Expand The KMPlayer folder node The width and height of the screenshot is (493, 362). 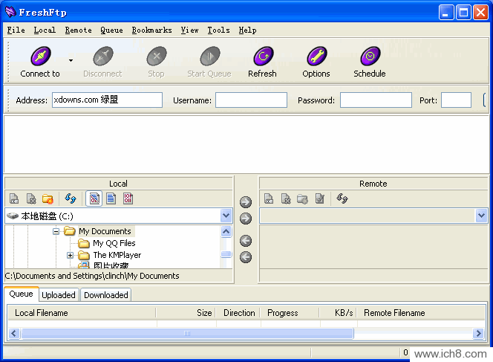click(70, 255)
